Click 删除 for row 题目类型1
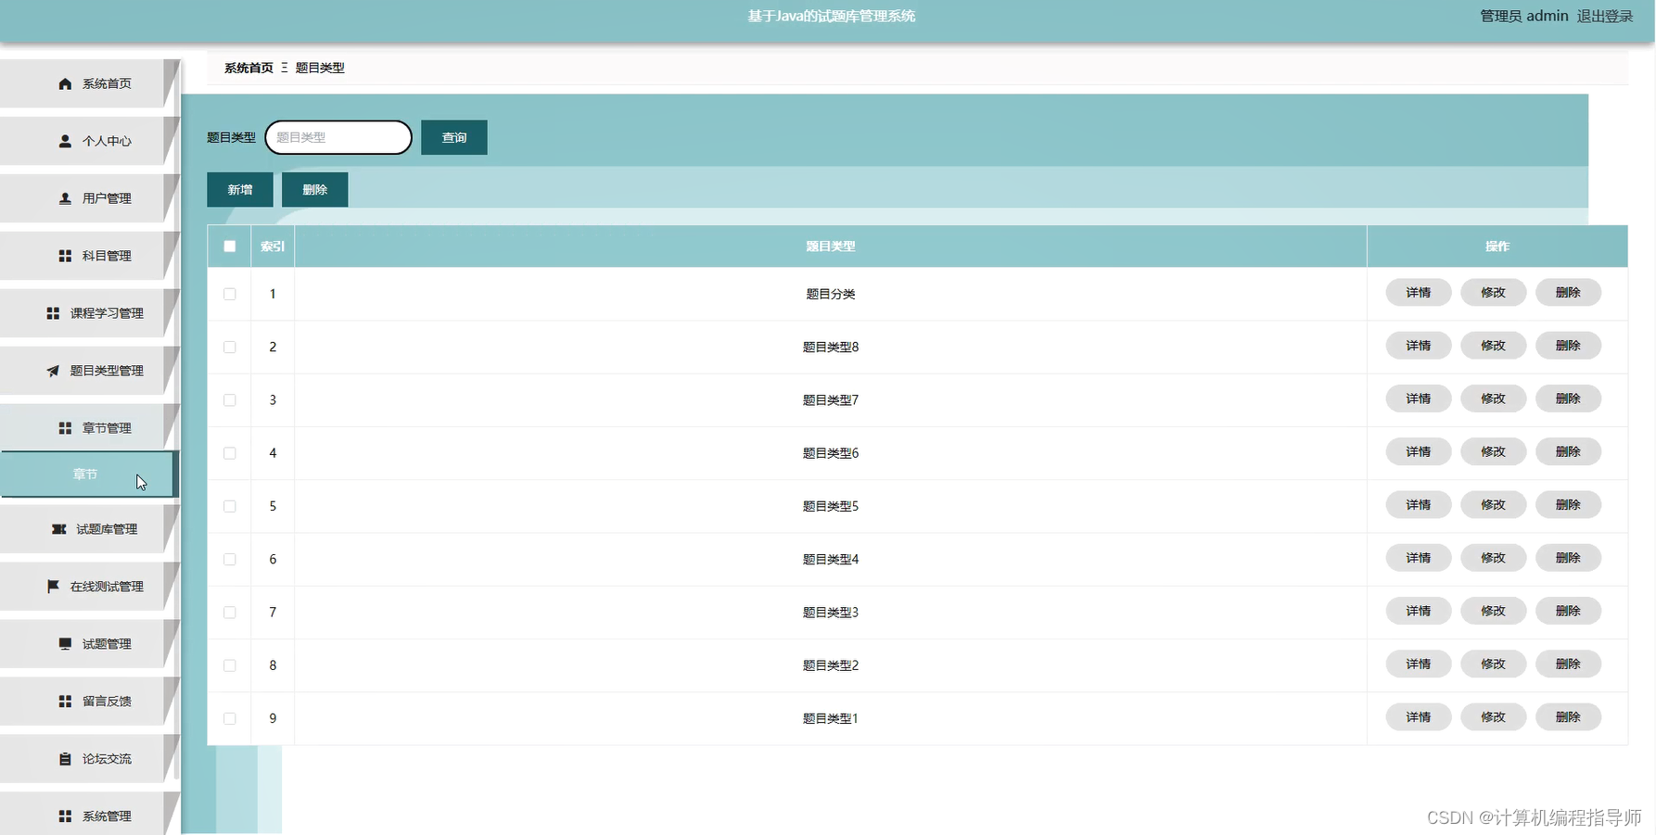1656x835 pixels. coord(1569,717)
